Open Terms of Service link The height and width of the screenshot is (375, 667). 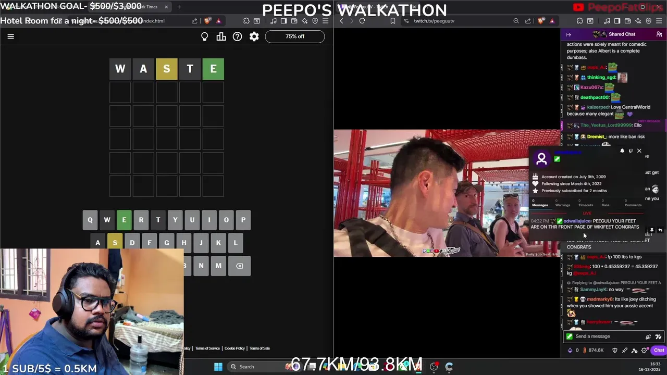click(207, 348)
